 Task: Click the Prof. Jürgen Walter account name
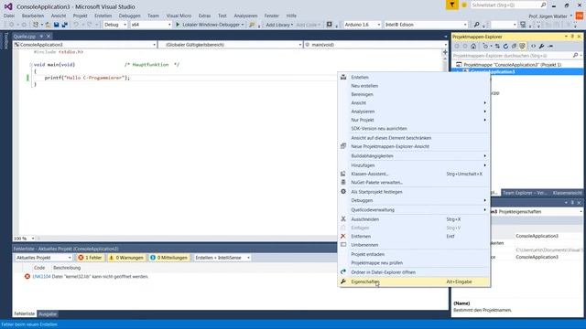tap(548, 16)
